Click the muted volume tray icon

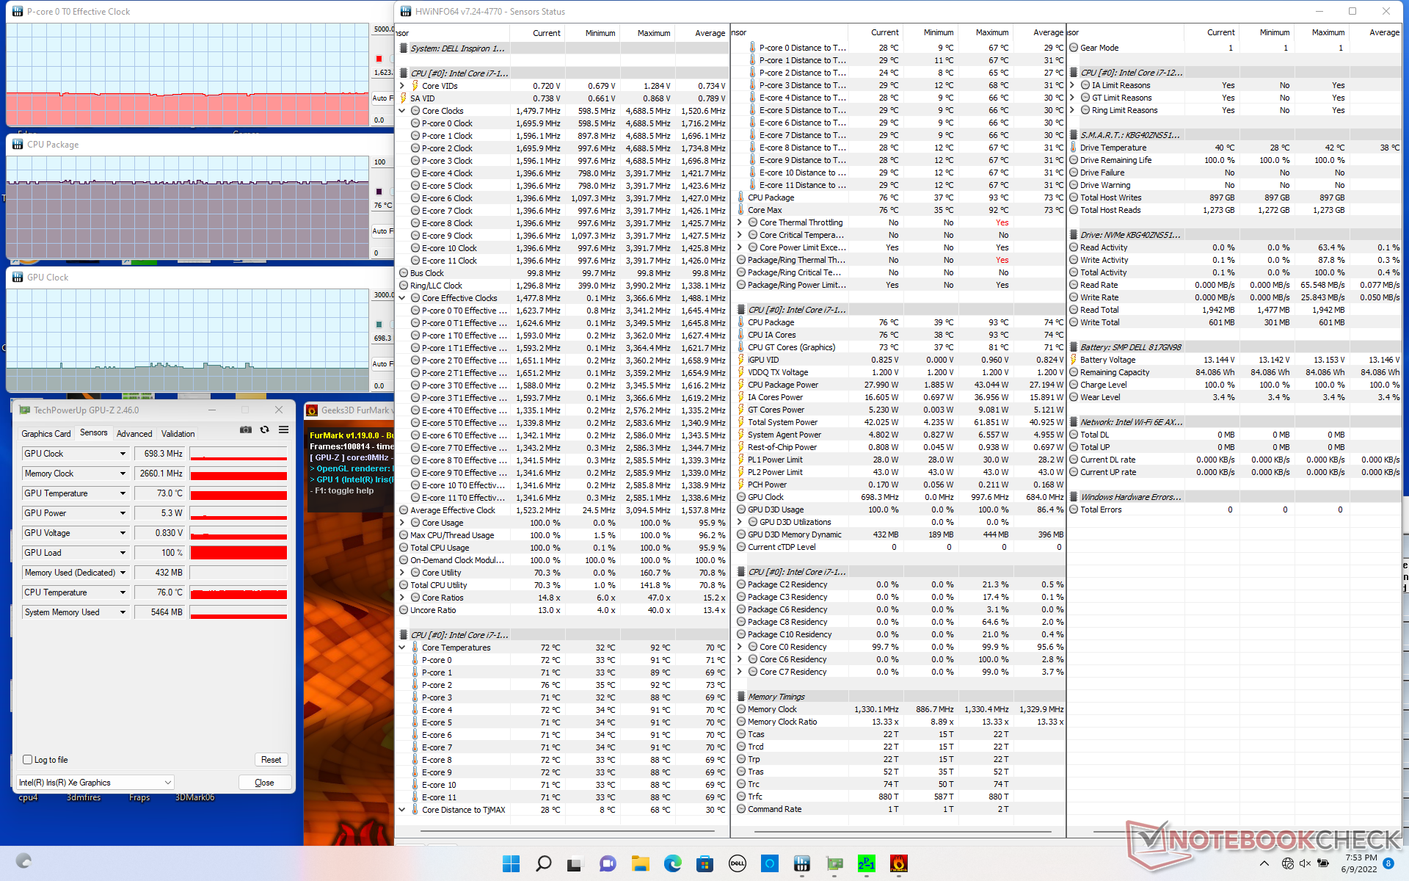(x=1305, y=863)
